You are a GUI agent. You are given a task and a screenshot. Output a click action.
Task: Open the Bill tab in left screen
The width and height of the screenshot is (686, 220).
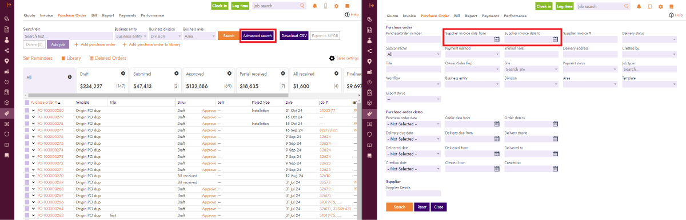tap(94, 16)
